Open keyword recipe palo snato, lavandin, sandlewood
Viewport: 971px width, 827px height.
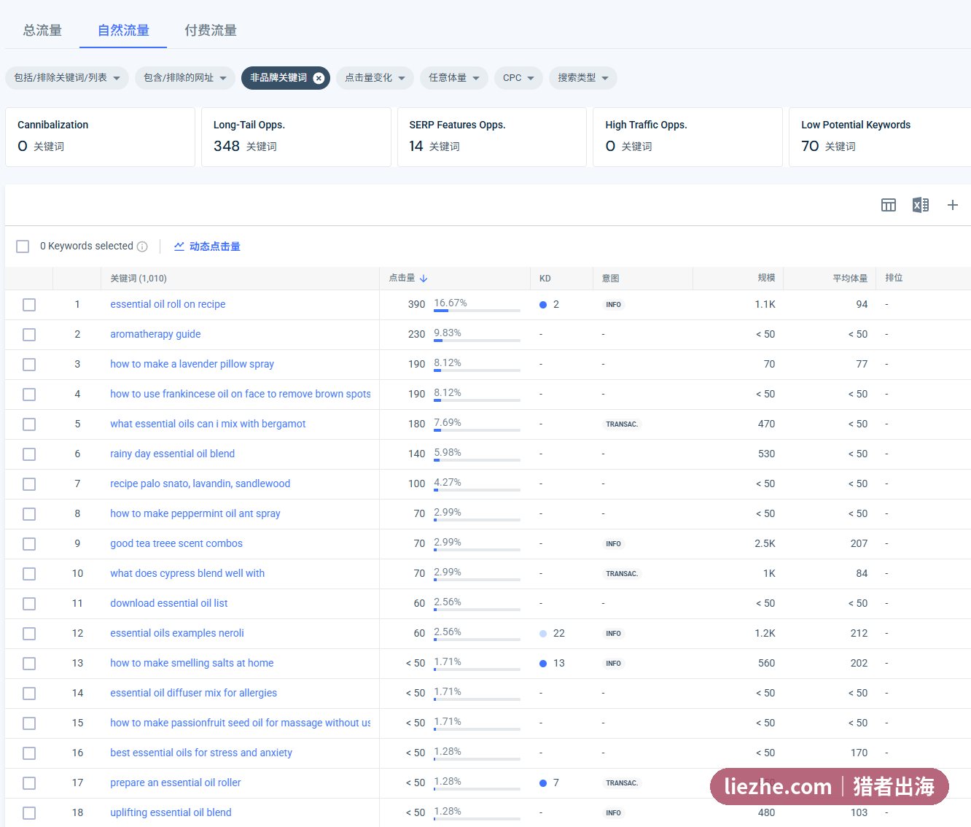pyautogui.click(x=200, y=484)
